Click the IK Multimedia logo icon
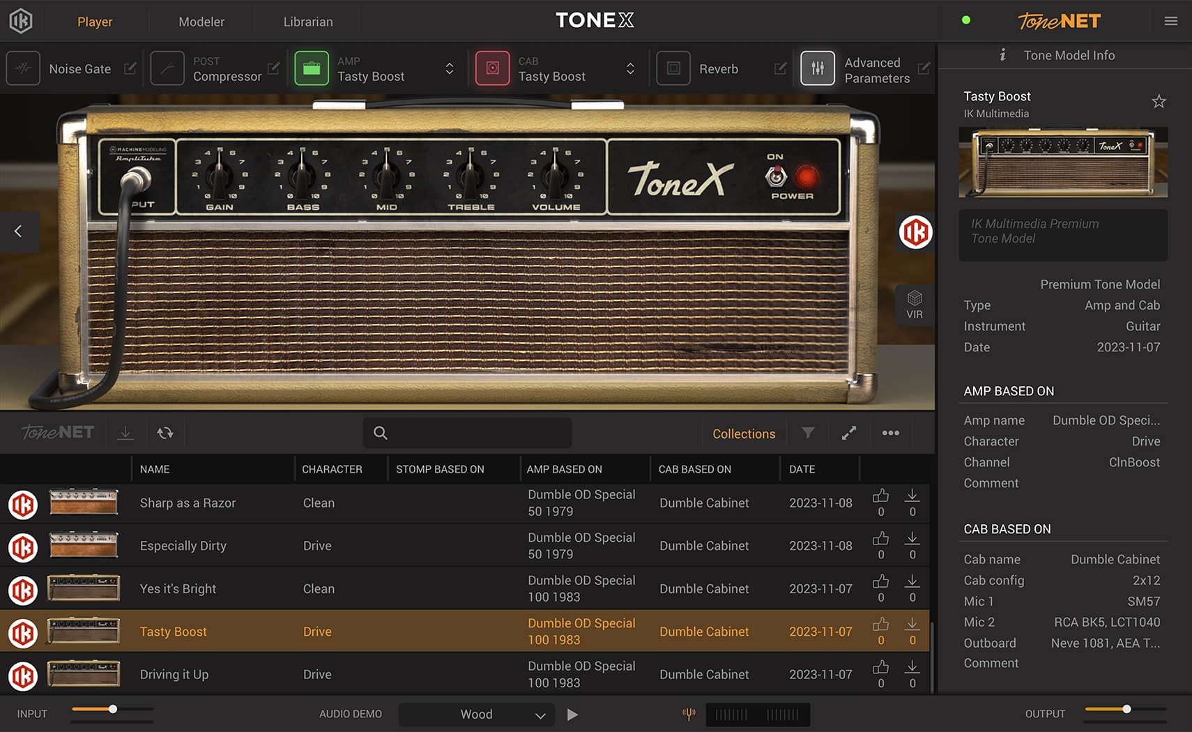The image size is (1192, 732). [x=21, y=21]
